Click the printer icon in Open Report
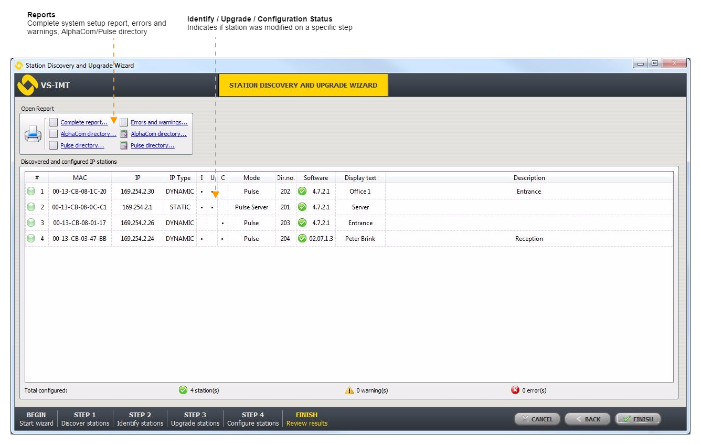 (x=33, y=134)
